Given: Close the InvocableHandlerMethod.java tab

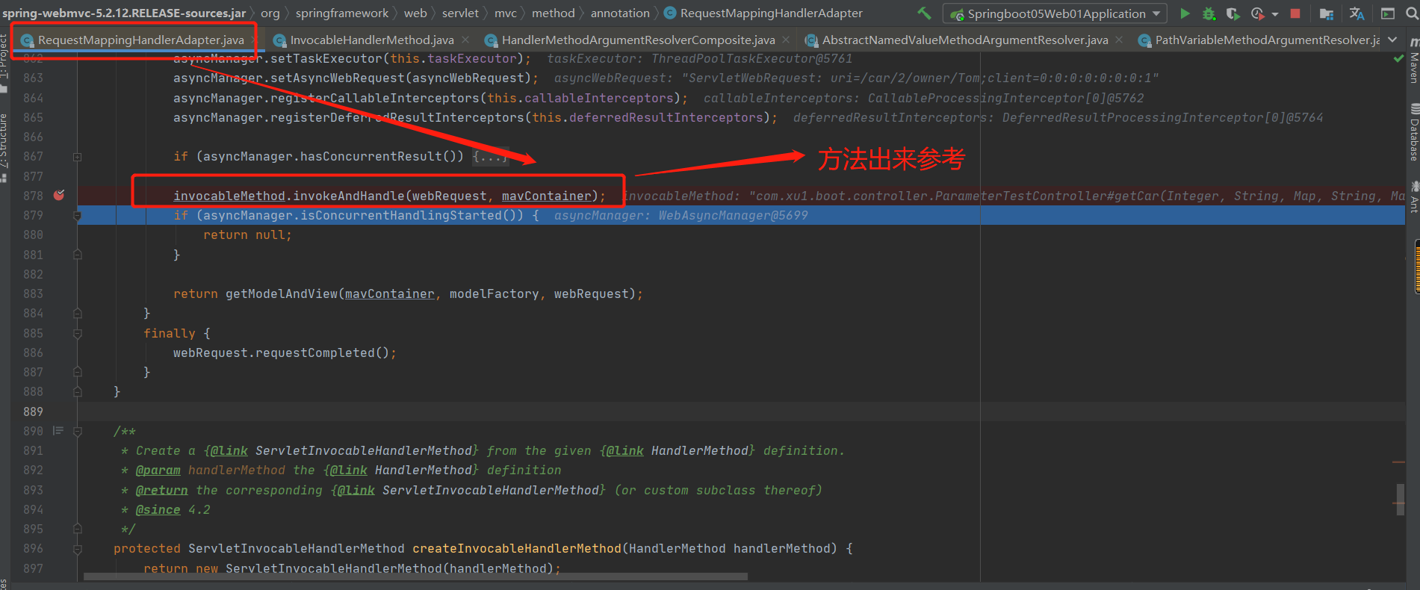Looking at the screenshot, I should (x=466, y=40).
